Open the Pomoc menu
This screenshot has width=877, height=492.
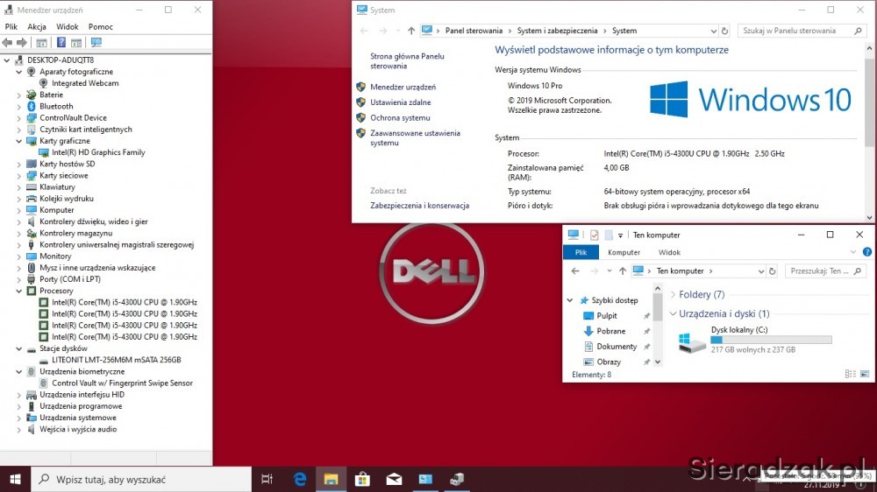(101, 27)
